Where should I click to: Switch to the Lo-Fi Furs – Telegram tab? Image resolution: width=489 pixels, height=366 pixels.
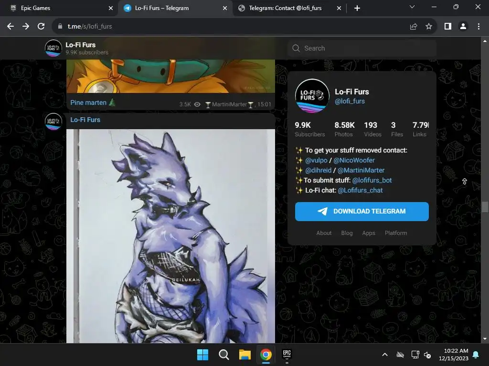[175, 8]
